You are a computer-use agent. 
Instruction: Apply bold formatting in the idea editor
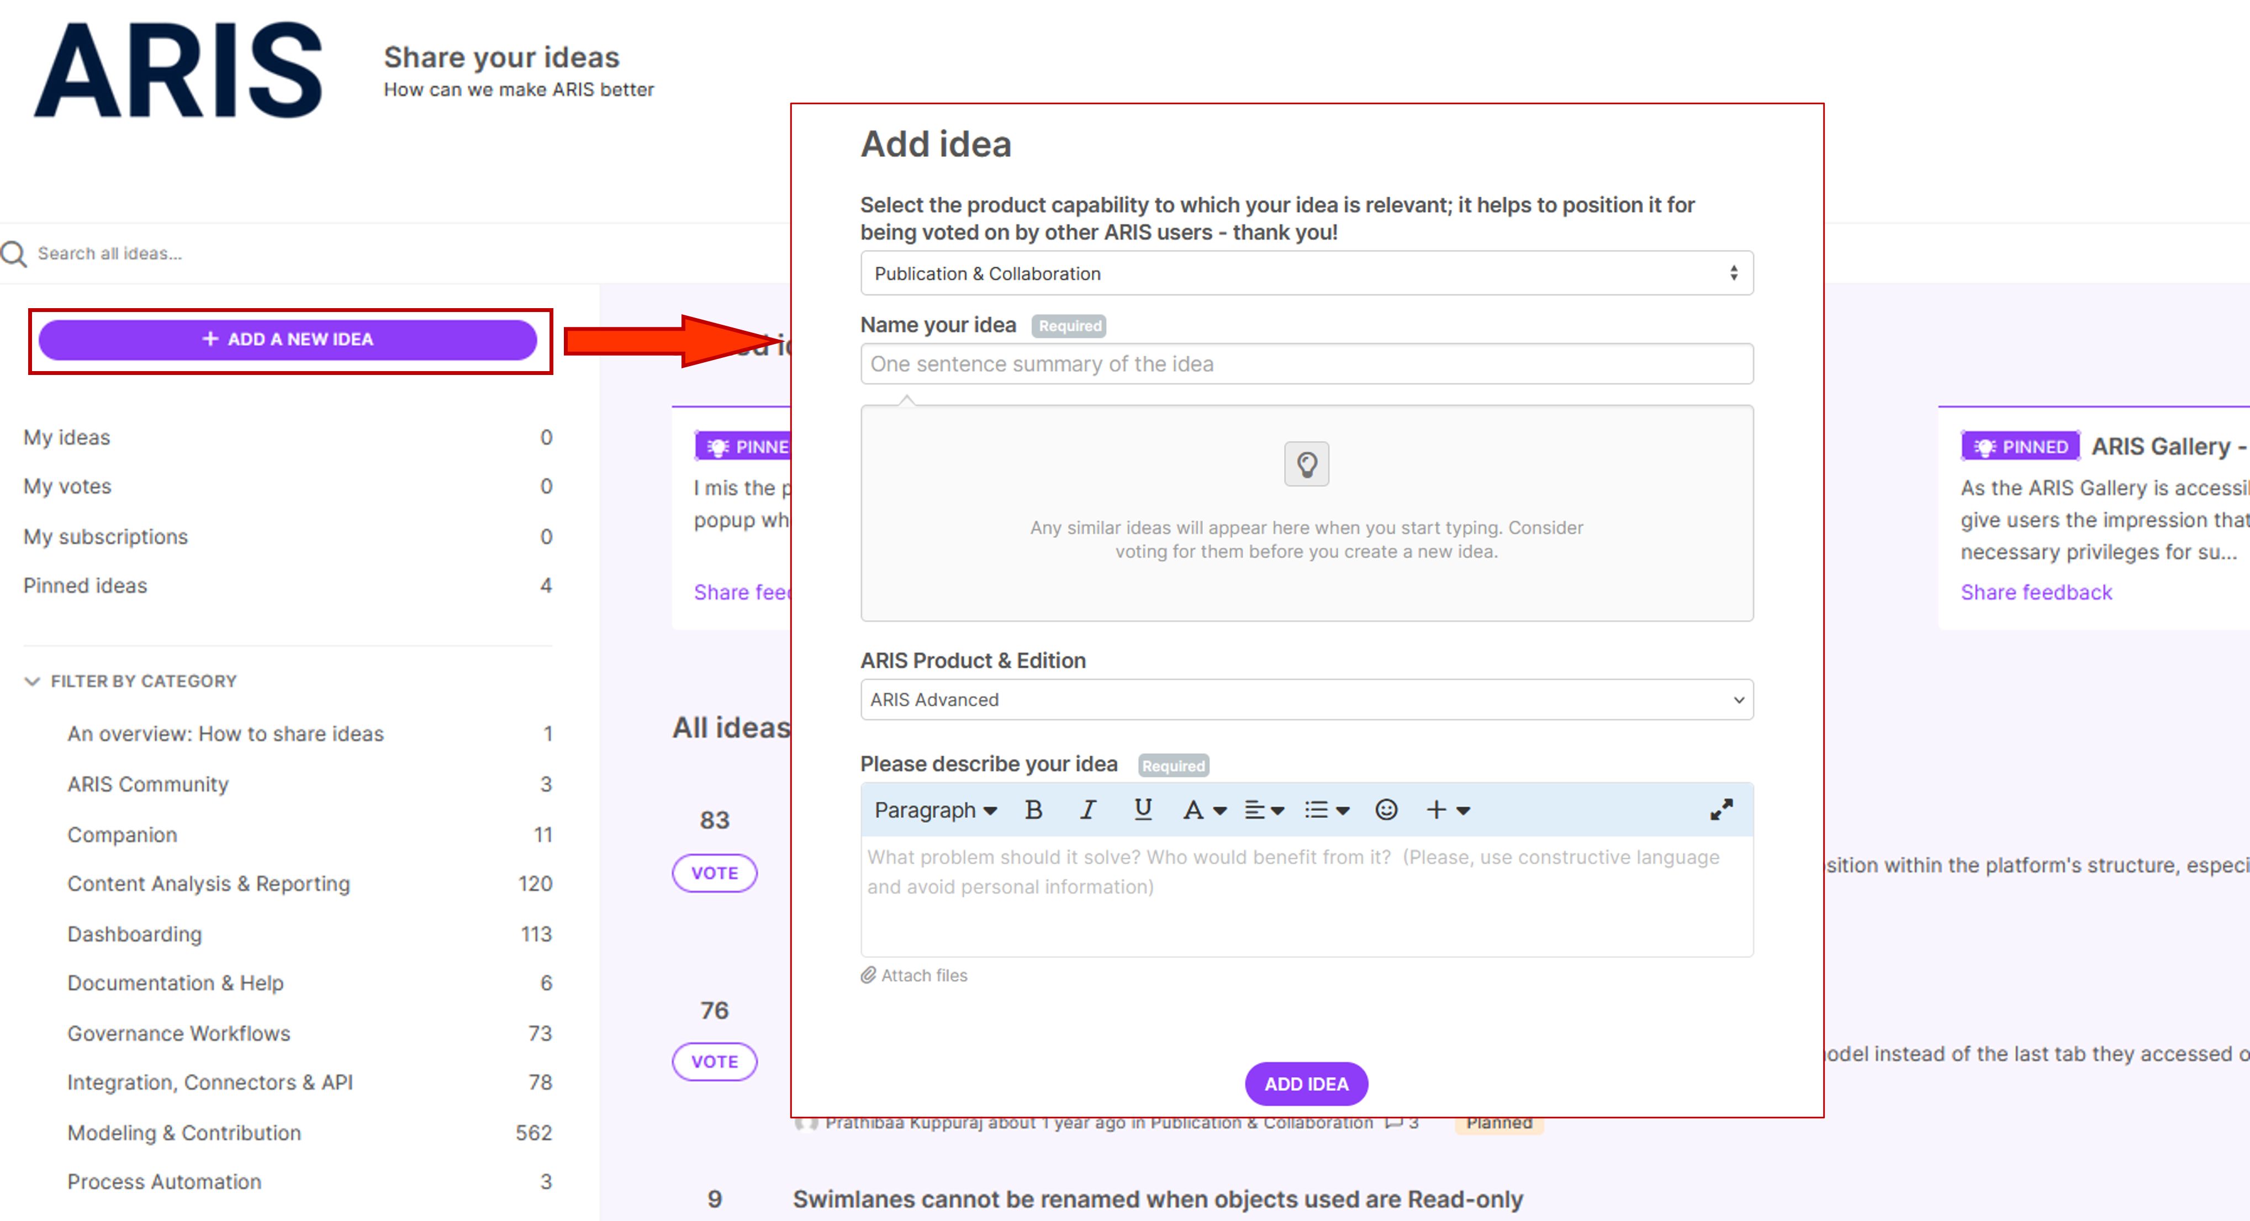(1033, 810)
